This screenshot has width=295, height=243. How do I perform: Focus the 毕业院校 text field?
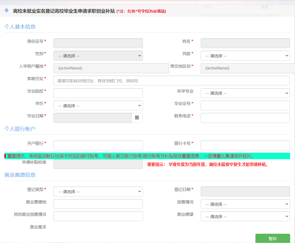tap(98, 93)
